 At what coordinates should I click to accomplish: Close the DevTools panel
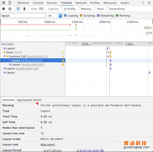coord(149,3)
